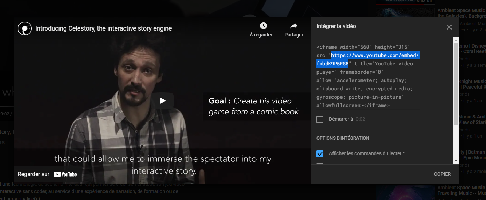Image resolution: width=486 pixels, height=200 pixels.
Task: Play the embedded video preview
Action: 162,101
